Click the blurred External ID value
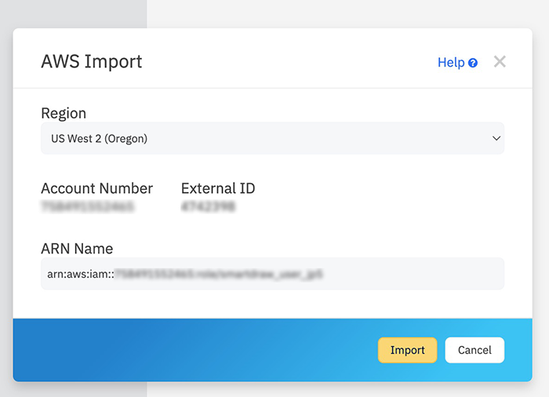549x397 pixels. (208, 207)
